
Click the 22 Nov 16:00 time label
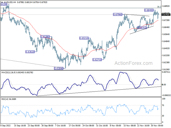click(143, 126)
